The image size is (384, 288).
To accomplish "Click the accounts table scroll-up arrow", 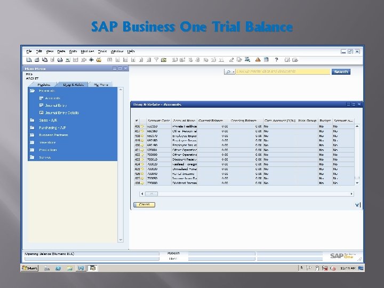I will click(357, 126).
